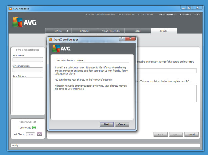Click the spinner icon on STATUS tab
The height and width of the screenshot is (155, 208).
click(66, 31)
